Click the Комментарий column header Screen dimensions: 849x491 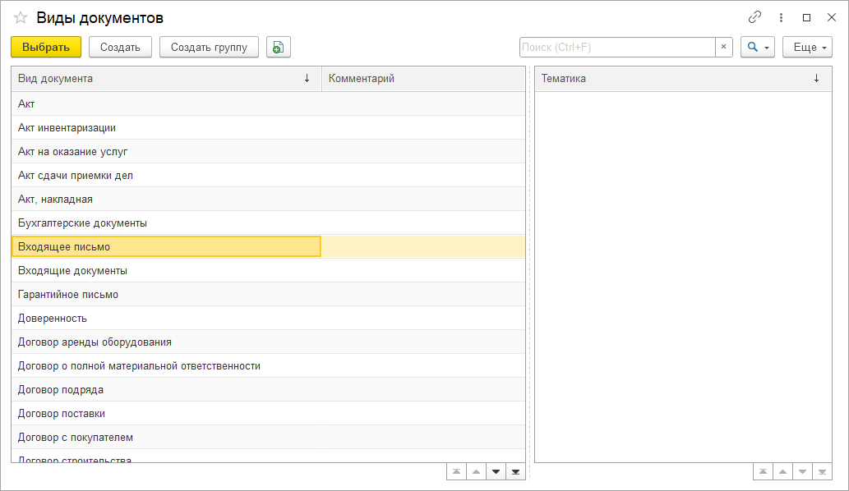(x=422, y=79)
